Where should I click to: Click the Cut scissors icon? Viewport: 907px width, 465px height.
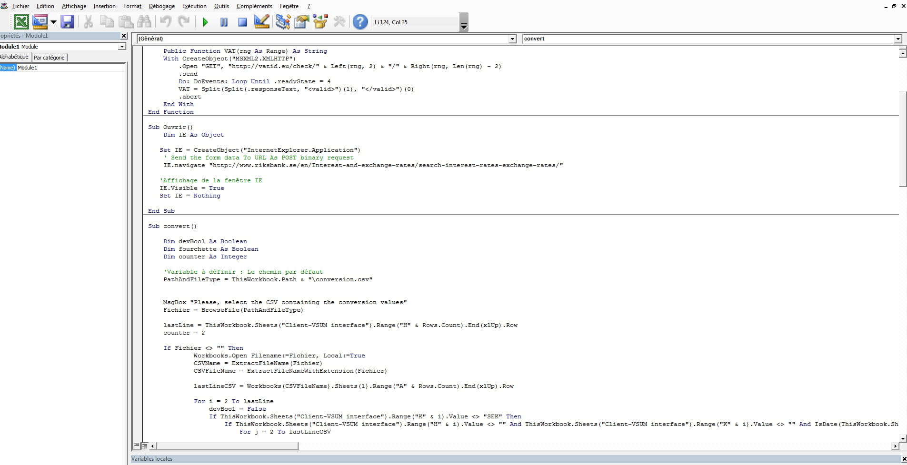tap(88, 22)
